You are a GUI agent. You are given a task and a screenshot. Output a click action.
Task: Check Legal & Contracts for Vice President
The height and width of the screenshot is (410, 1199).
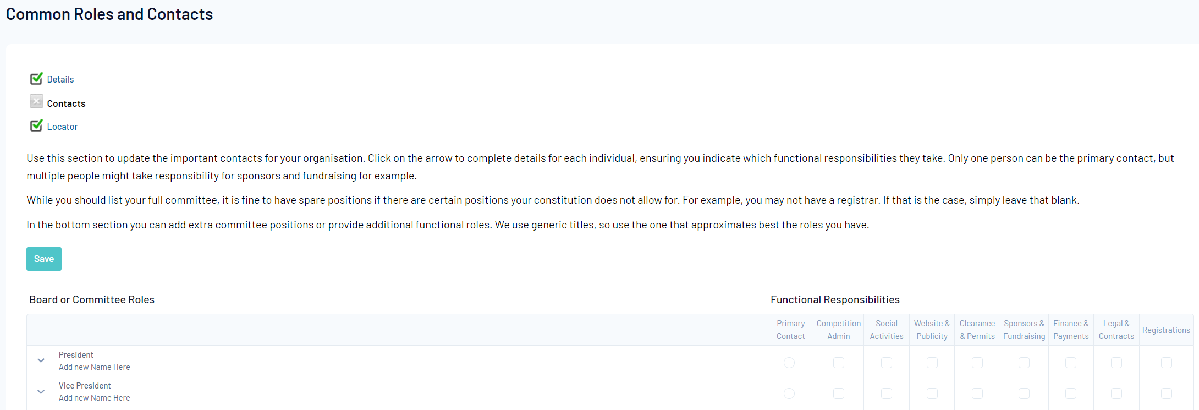[x=1116, y=393]
